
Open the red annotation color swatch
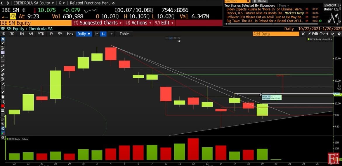(x=3, y=106)
